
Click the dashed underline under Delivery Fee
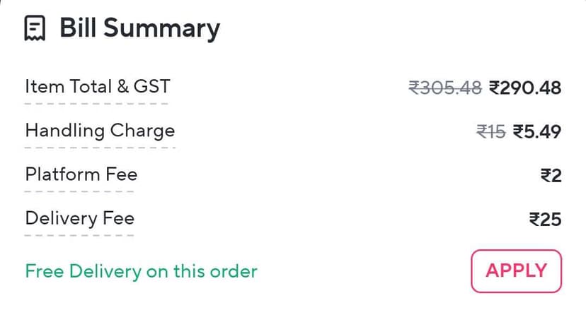(x=79, y=234)
